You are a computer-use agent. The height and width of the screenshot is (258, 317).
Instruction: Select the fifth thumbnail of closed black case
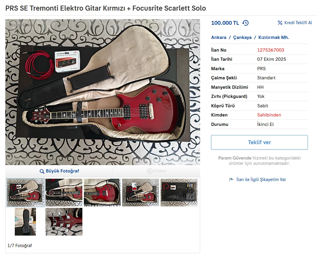[x=179, y=192]
